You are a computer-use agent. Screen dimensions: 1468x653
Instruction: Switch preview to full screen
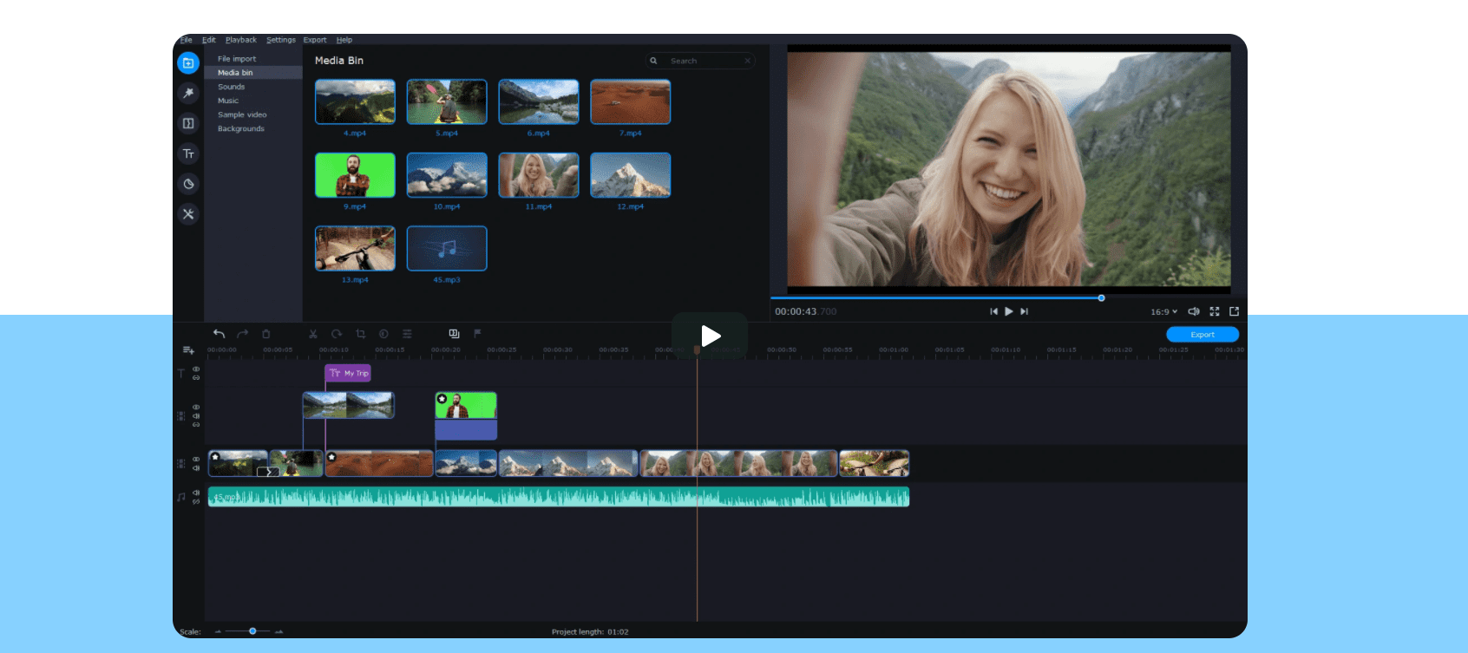[x=1215, y=311]
